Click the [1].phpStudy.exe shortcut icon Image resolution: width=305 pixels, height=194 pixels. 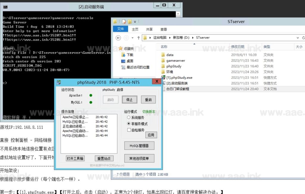click(163, 77)
